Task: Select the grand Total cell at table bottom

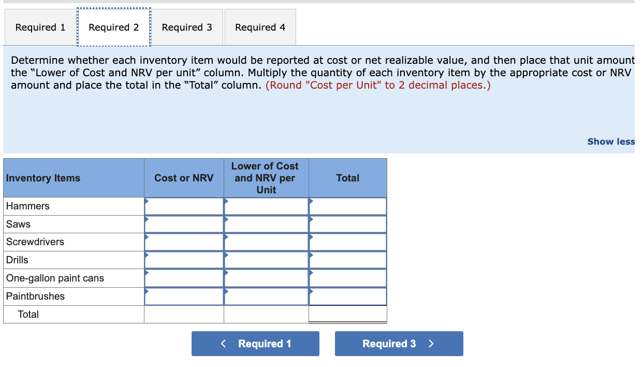Action: [347, 314]
